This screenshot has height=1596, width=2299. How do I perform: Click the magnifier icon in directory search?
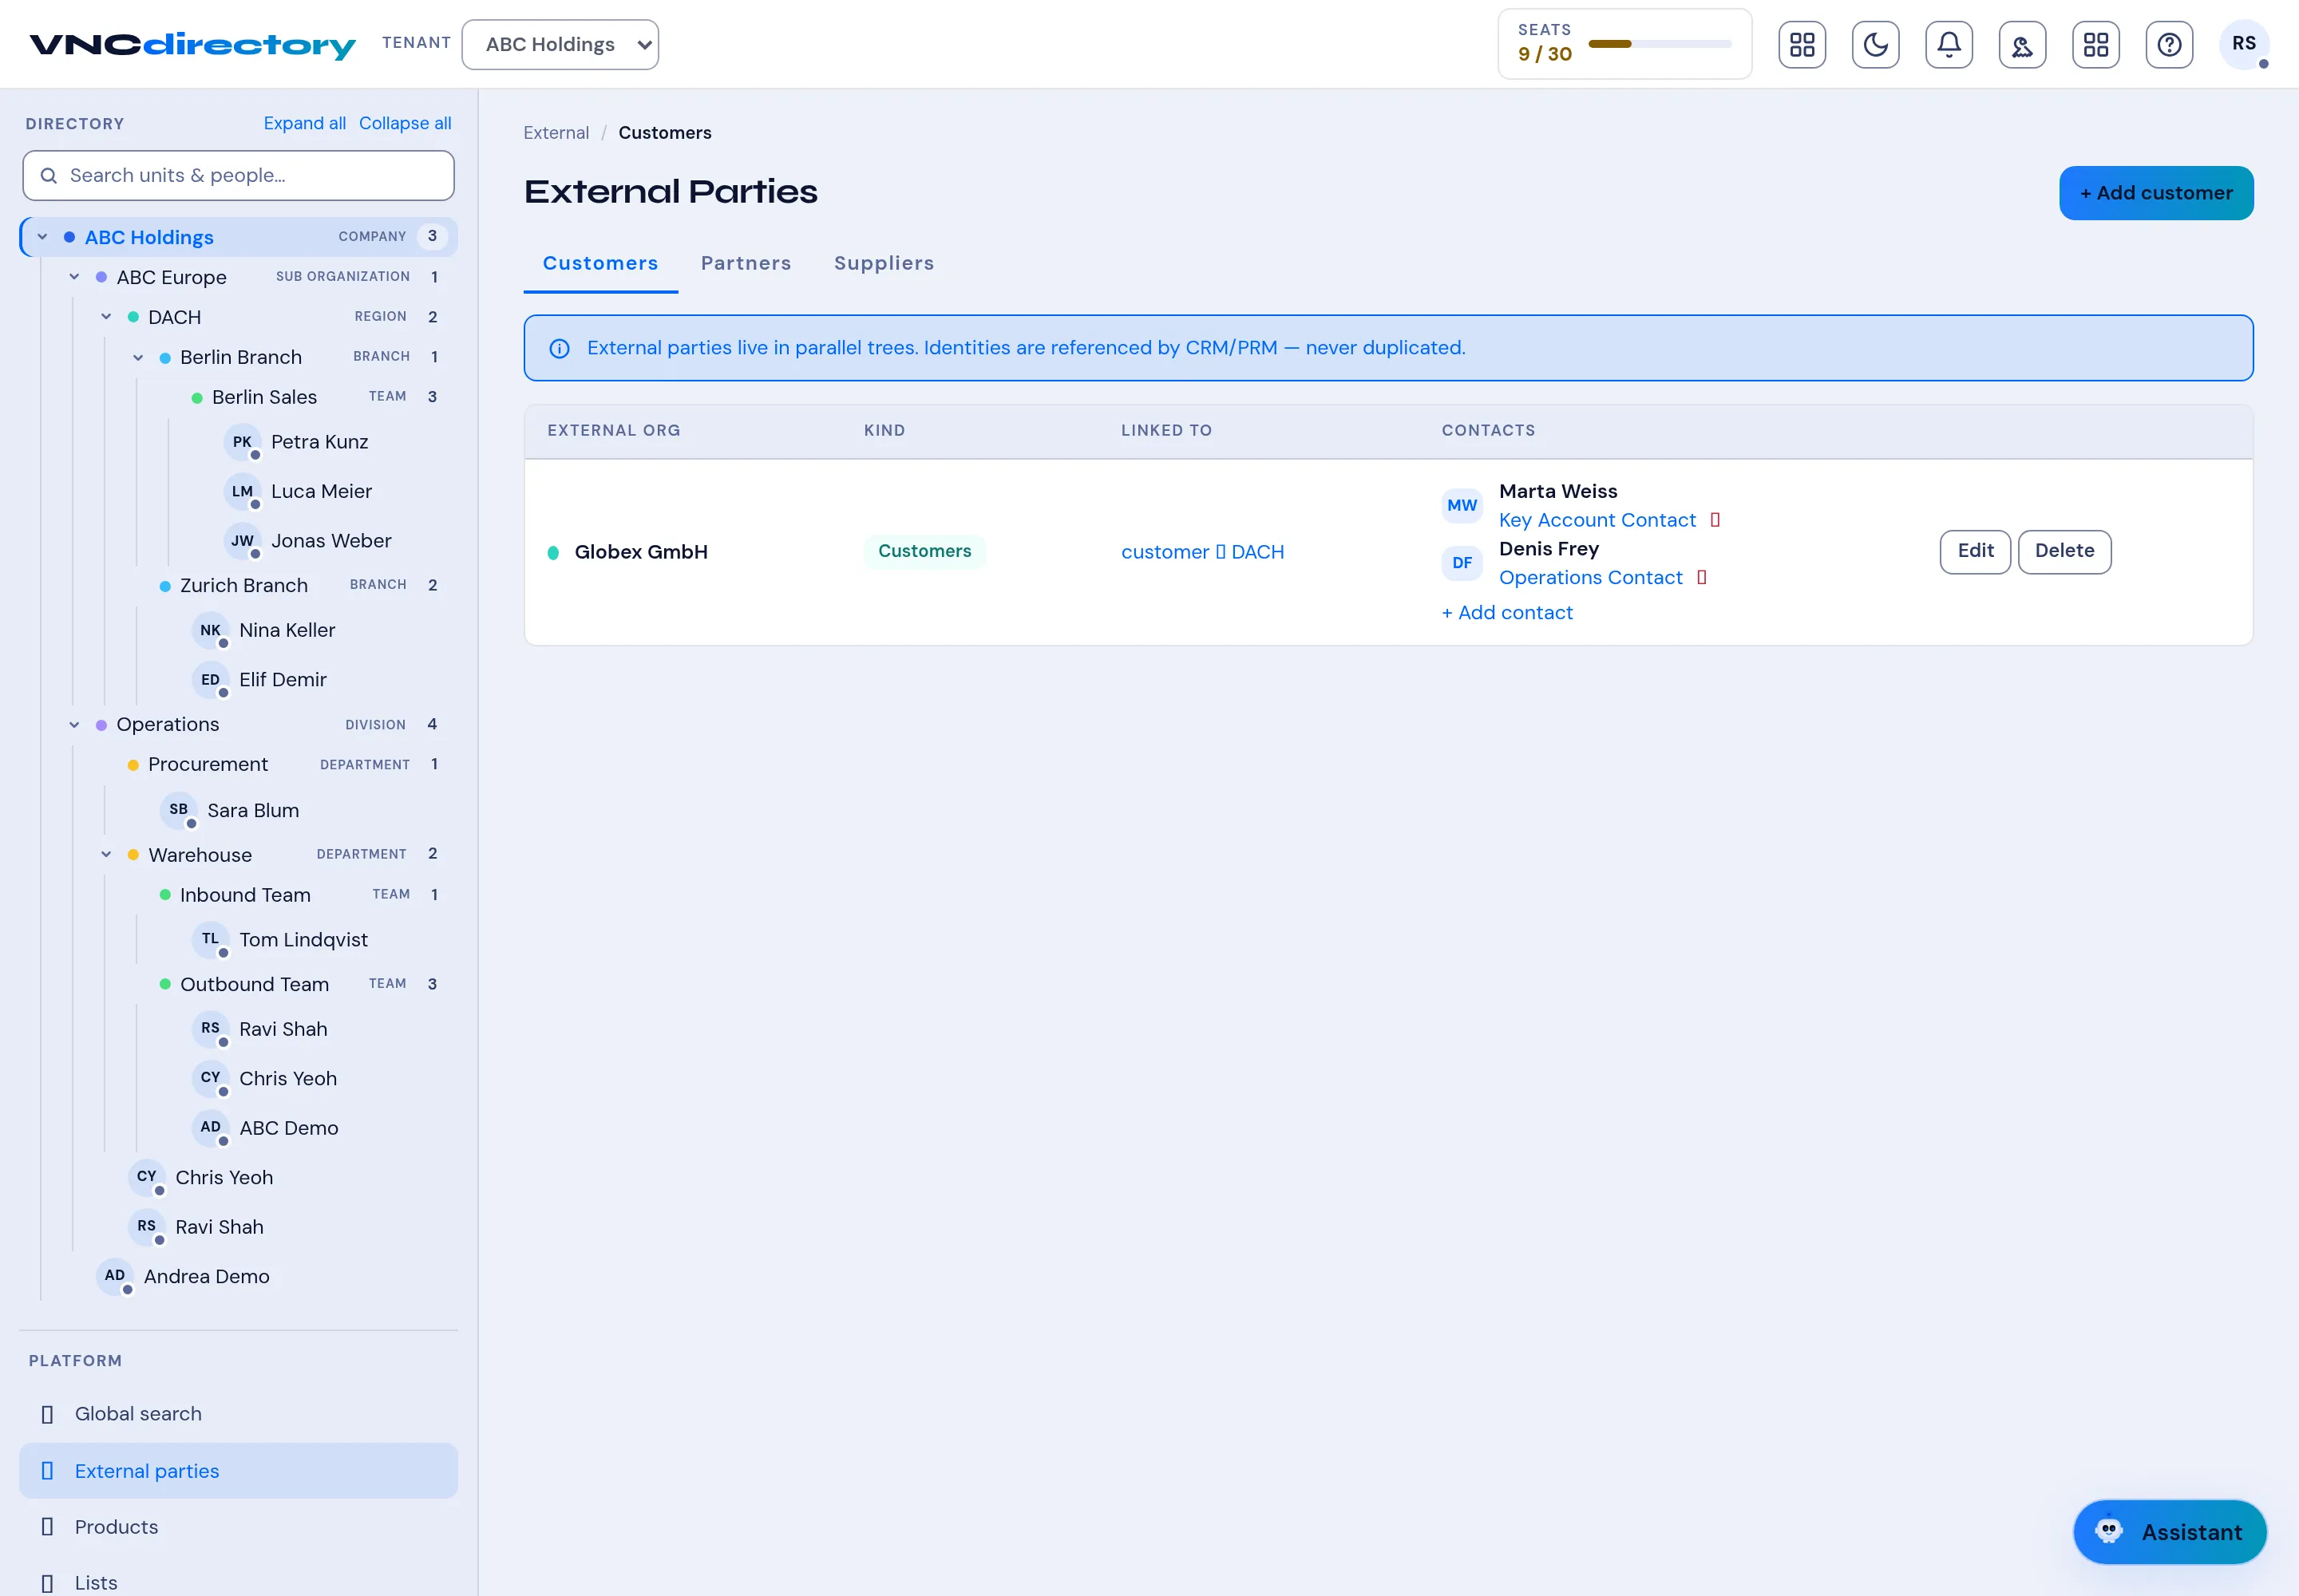pyautogui.click(x=48, y=176)
